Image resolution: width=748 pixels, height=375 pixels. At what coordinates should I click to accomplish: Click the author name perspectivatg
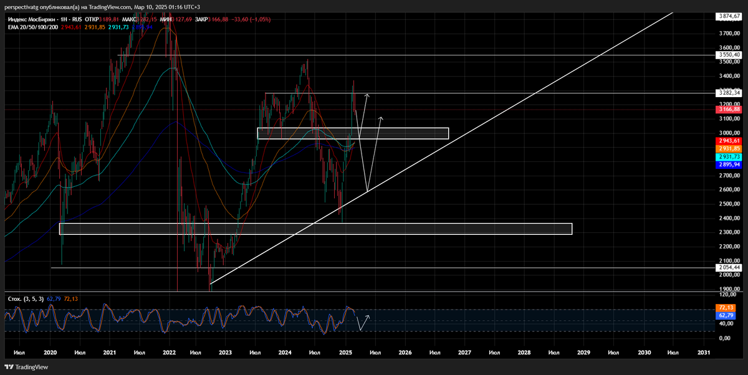[x=22, y=7]
